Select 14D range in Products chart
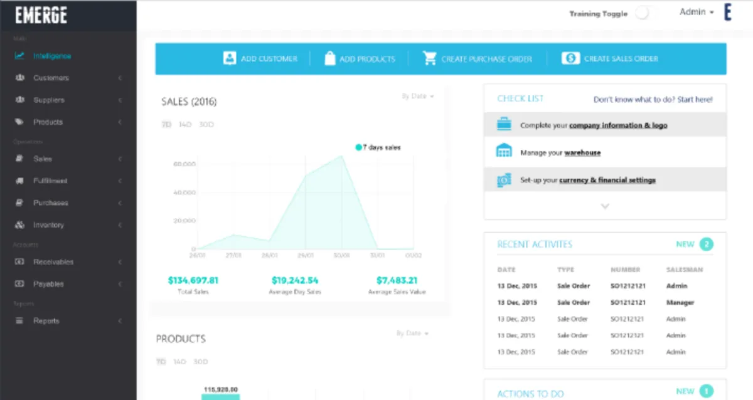Screen dimensions: 753x400 coord(179,361)
